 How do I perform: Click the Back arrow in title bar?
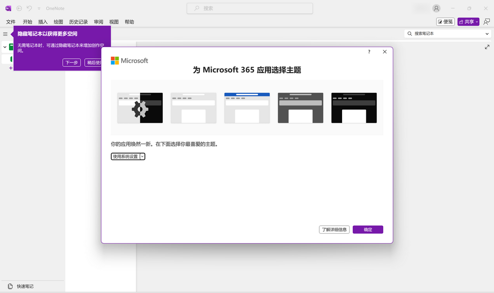tap(19, 8)
